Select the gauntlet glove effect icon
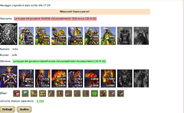 click(69, 93)
